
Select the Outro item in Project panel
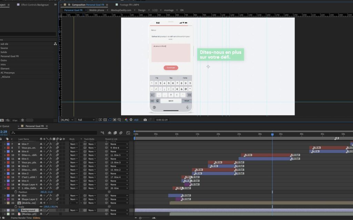coord(4,60)
